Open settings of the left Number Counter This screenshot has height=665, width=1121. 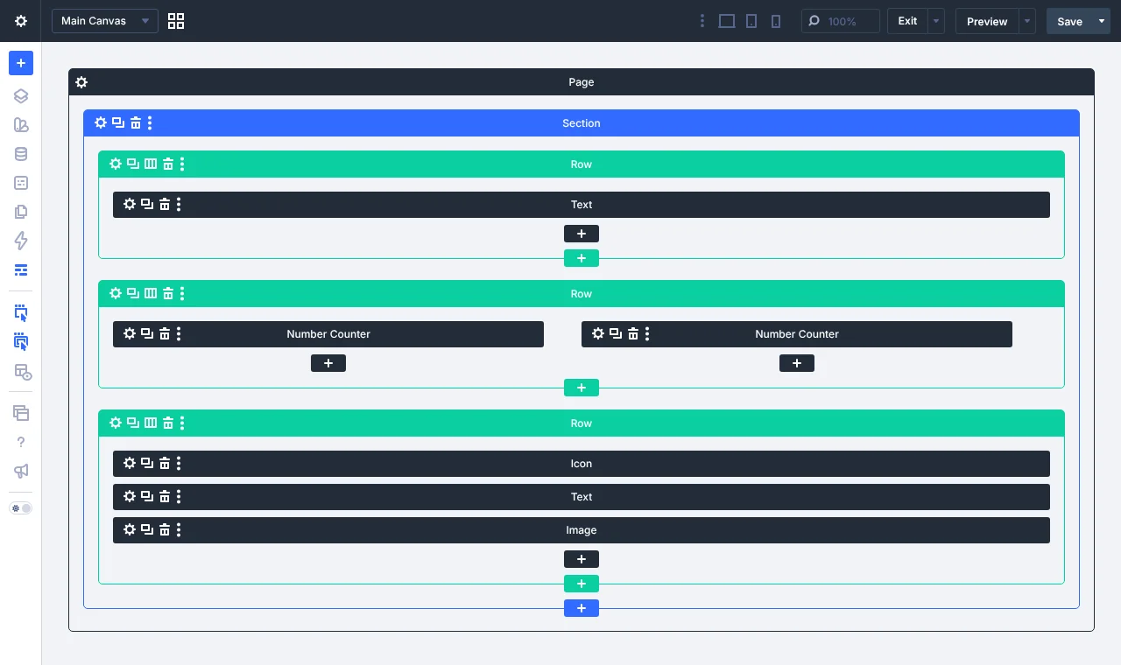pos(130,334)
